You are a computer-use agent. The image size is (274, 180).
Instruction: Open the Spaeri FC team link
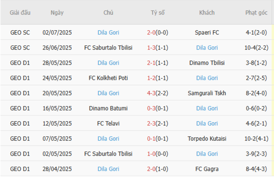[207, 32]
